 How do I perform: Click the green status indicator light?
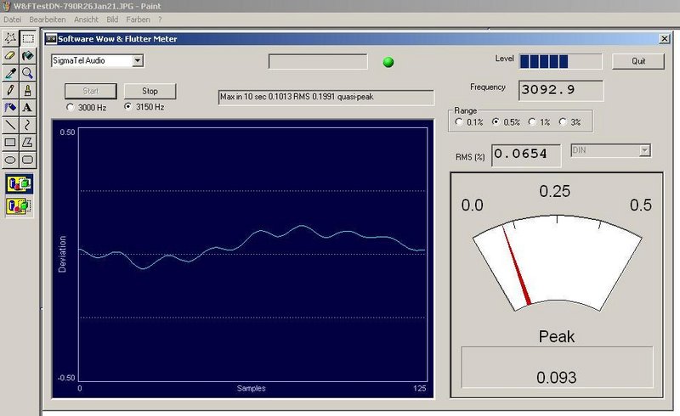[x=388, y=62]
